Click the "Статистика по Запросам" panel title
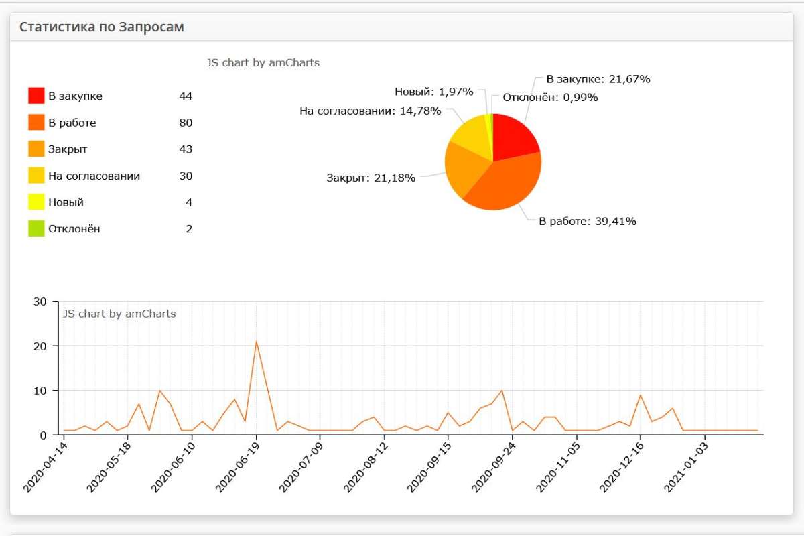This screenshot has width=804, height=536. [103, 27]
